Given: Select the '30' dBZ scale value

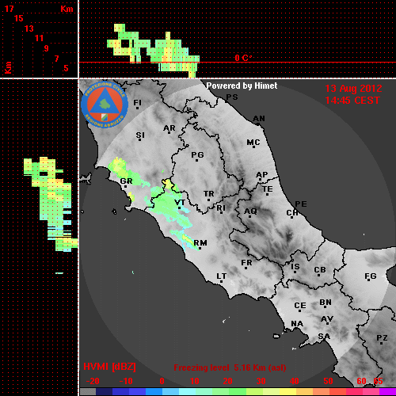Looking at the screenshot, I should tap(261, 381).
